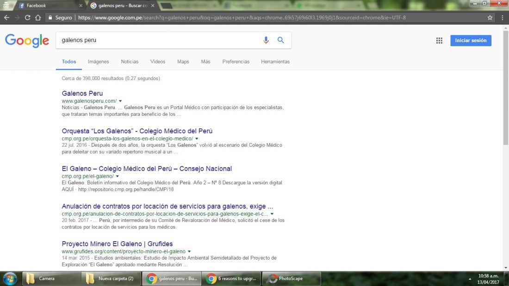The image size is (509, 286).
Task: Close the Facebook tab
Action: click(81, 6)
